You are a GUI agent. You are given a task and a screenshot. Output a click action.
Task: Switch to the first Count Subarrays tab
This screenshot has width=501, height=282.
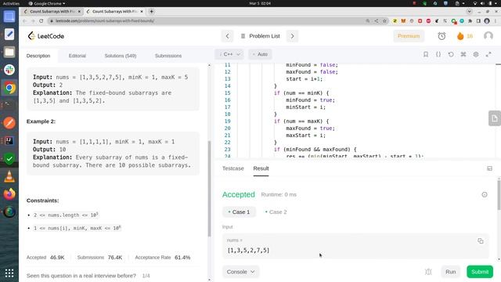coord(52,12)
